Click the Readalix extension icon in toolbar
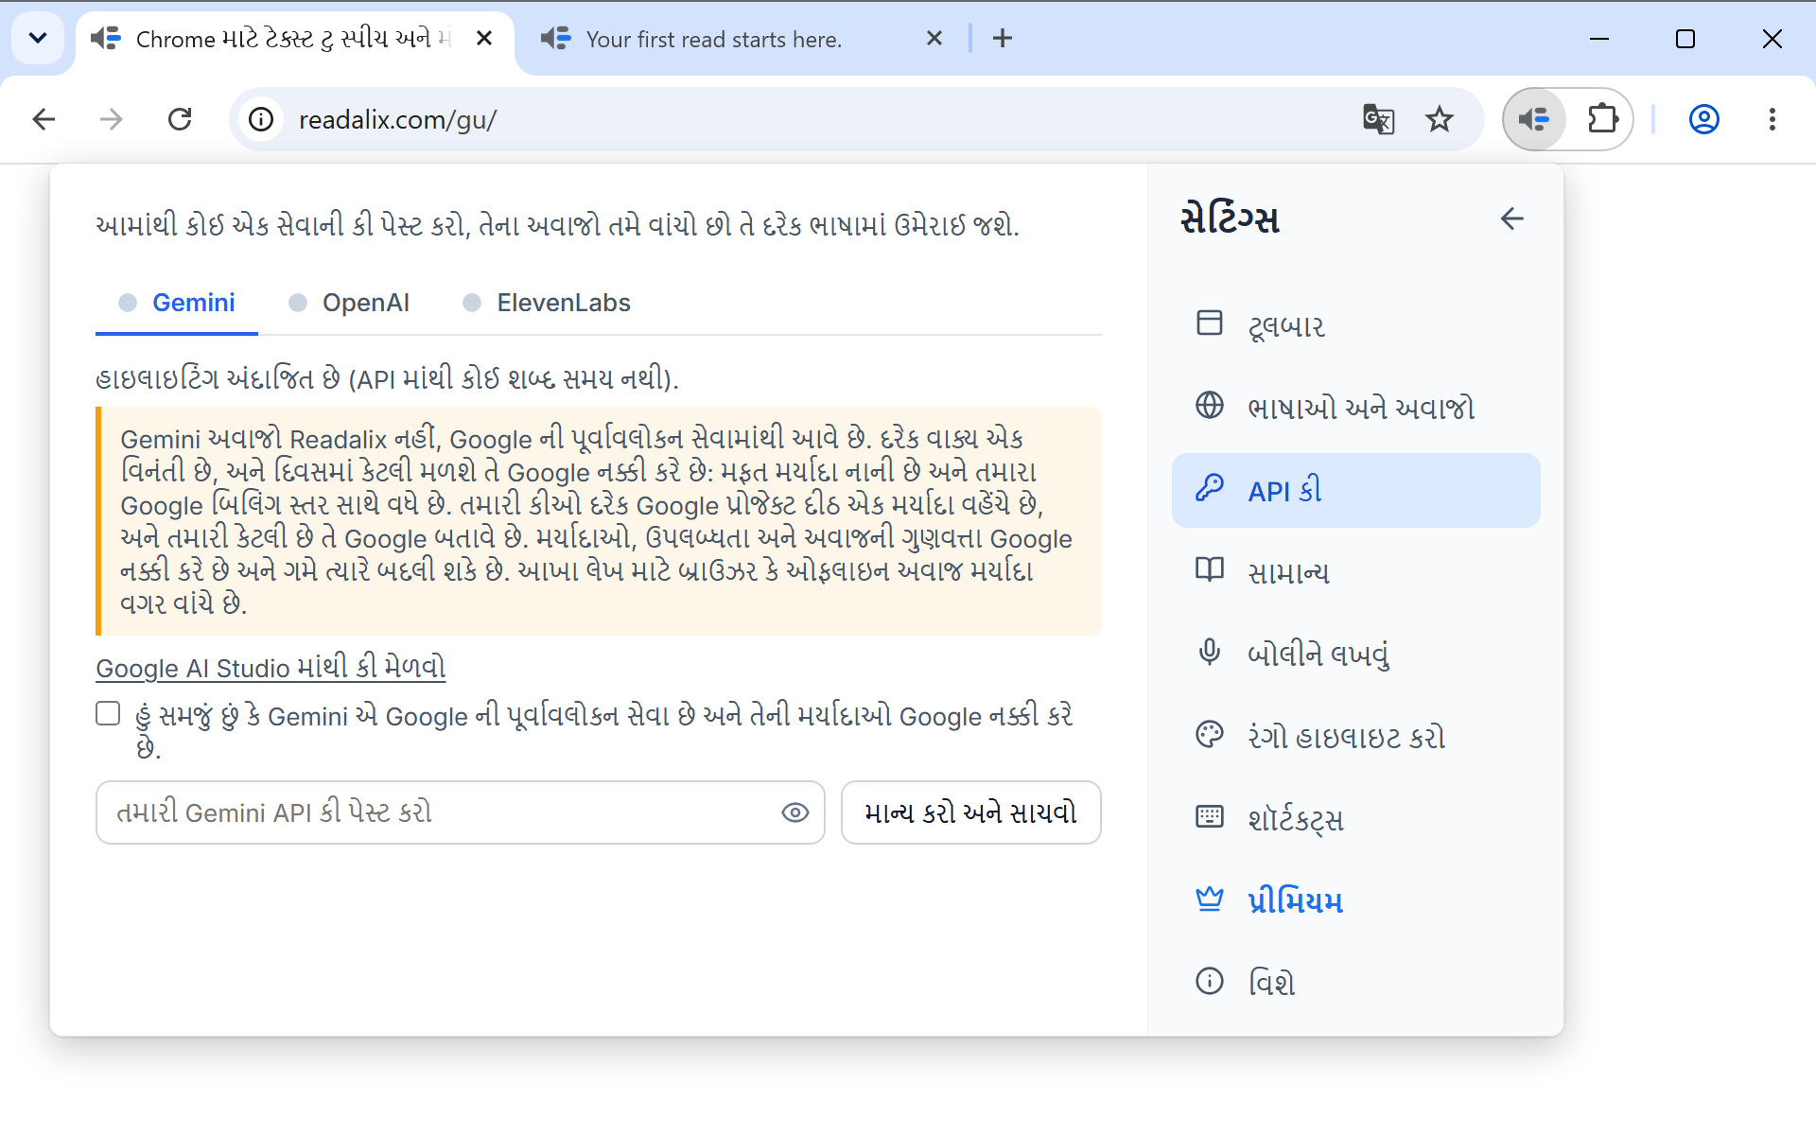This screenshot has height=1135, width=1816. coord(1533,119)
